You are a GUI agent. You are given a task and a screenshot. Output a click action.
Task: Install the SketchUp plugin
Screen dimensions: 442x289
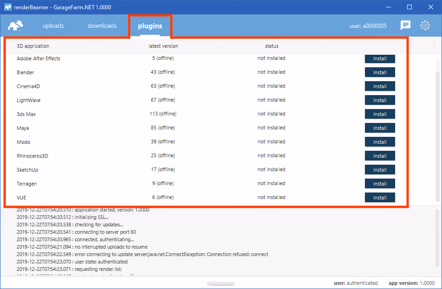tap(380, 170)
